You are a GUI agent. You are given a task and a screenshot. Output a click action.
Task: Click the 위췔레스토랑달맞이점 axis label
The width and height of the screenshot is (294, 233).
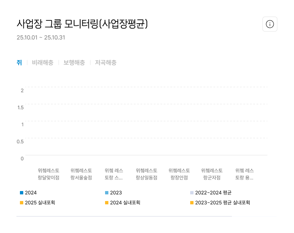click(x=49, y=174)
